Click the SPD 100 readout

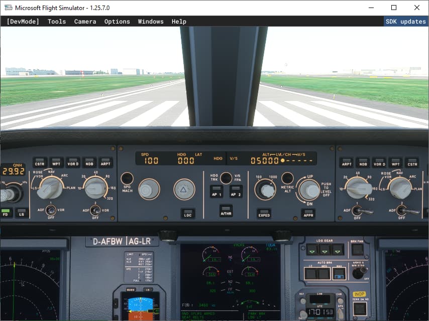point(151,160)
